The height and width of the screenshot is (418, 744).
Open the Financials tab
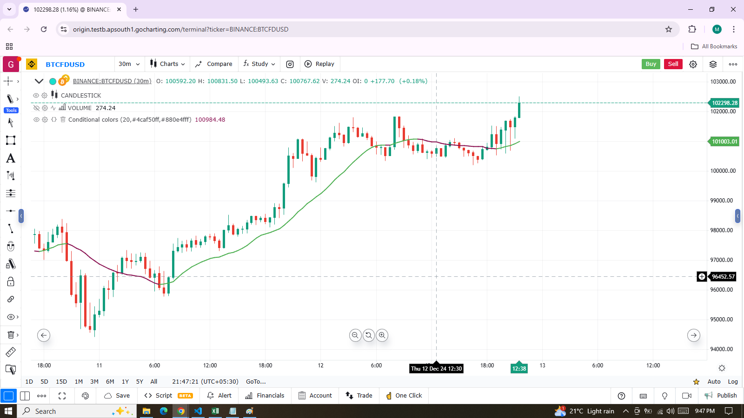click(x=265, y=396)
